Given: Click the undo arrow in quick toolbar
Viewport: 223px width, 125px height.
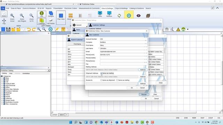Looking at the screenshot, I should [x=29, y=29].
